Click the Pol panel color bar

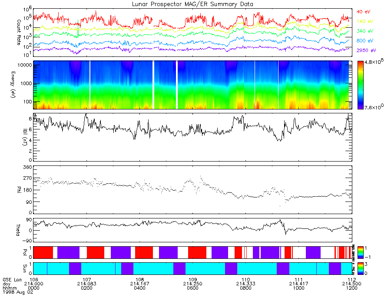(360, 253)
